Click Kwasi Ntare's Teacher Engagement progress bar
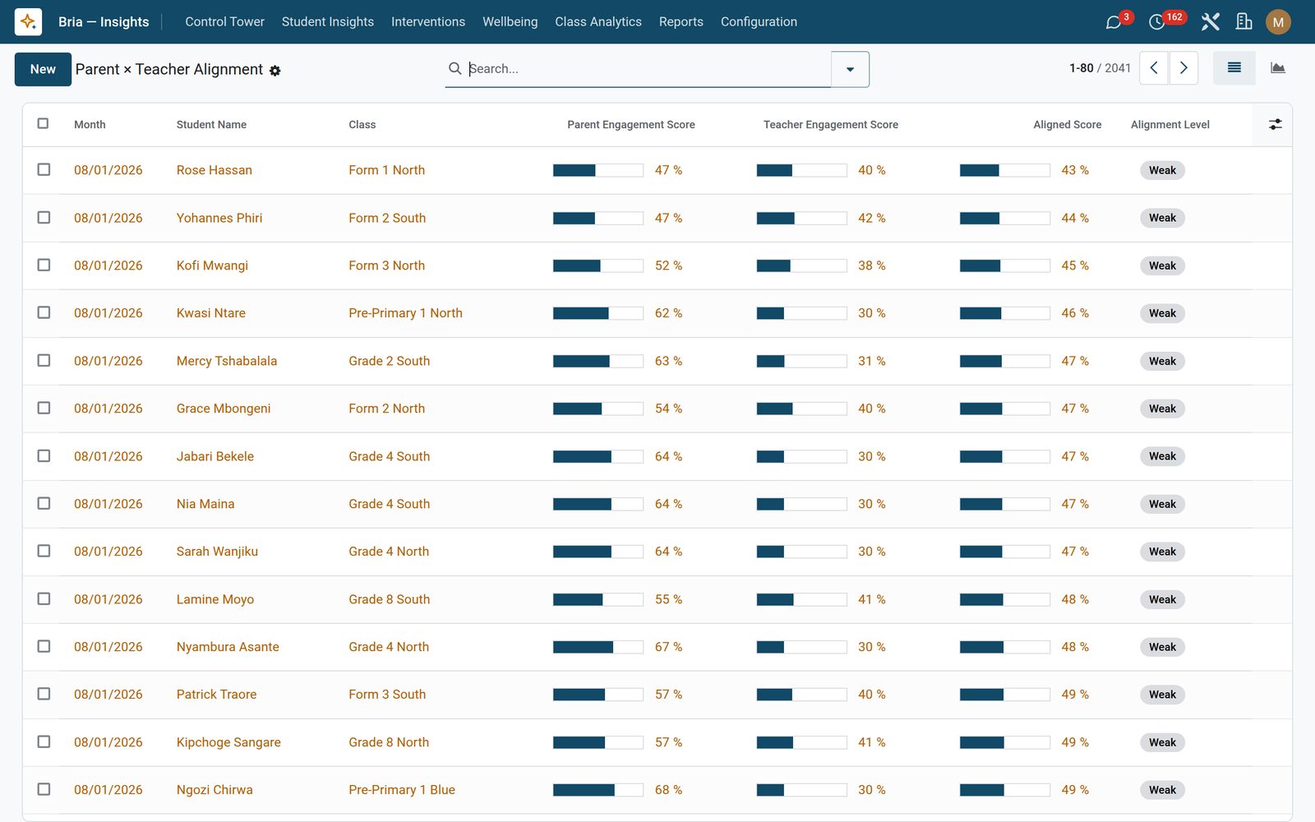Screen dimensions: 1315x822 801,313
